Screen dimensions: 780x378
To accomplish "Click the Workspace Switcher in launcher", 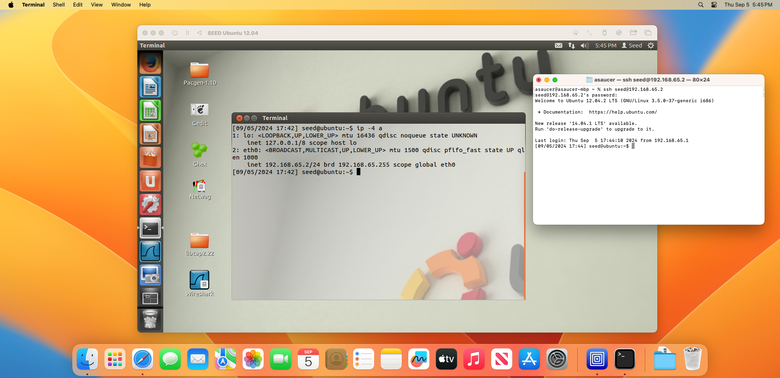I will 150,299.
